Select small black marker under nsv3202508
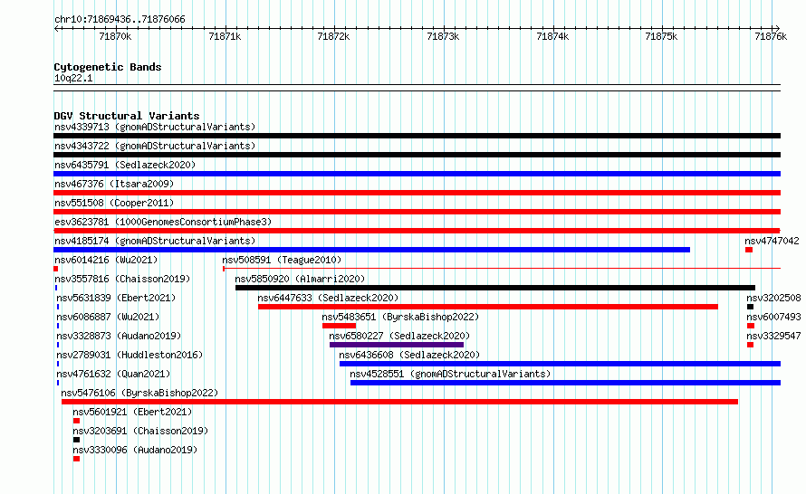 (x=751, y=307)
